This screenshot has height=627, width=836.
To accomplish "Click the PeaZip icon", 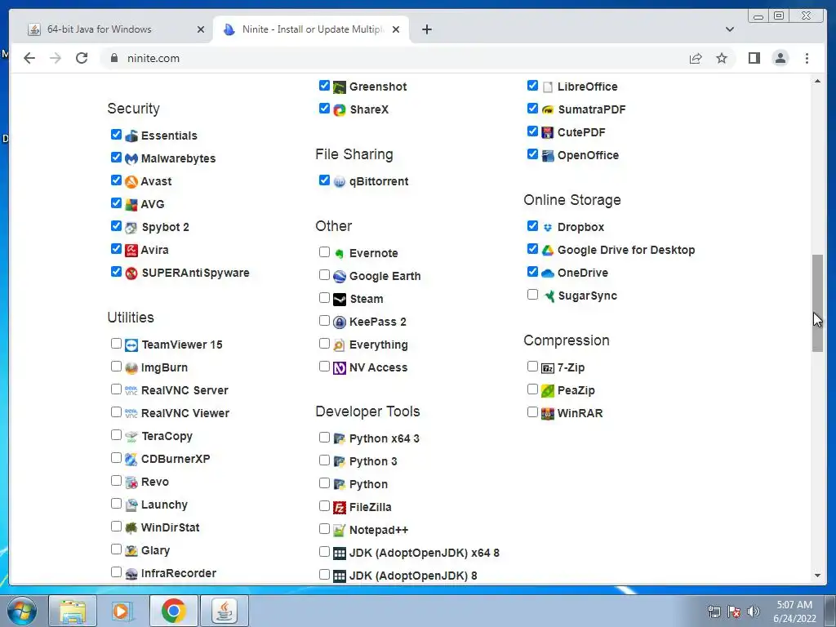I will (x=548, y=391).
